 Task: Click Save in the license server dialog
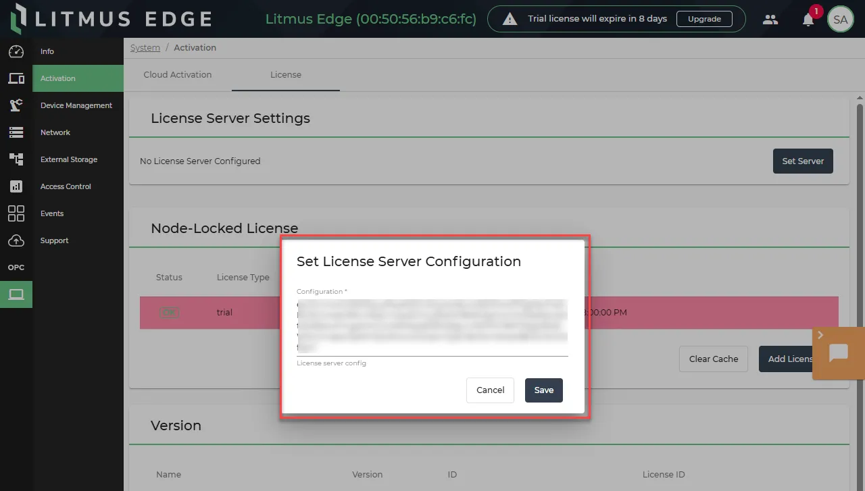(544, 390)
